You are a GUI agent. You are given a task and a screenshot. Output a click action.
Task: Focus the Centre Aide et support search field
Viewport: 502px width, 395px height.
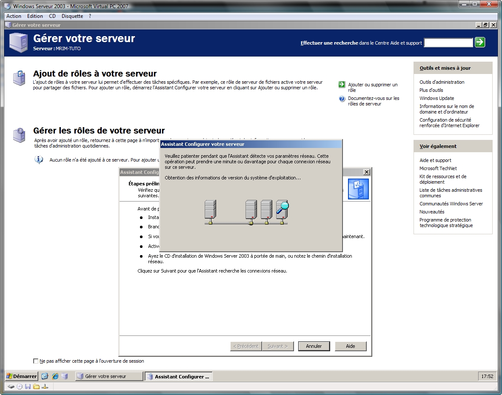click(448, 43)
